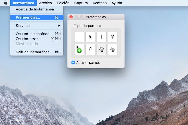Click Acerca de Instantánea menu entry

pyautogui.click(x=35, y=9)
